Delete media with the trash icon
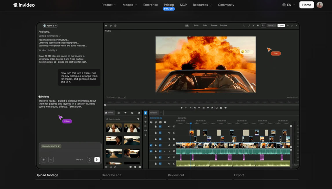The height and width of the screenshot is (189, 332). 135,167
